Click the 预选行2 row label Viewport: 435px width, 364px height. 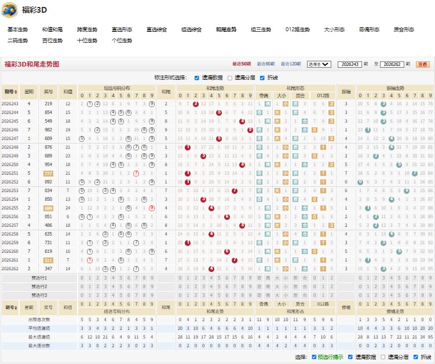coord(39,286)
